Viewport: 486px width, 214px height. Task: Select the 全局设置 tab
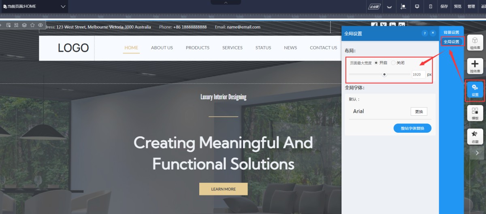point(451,42)
